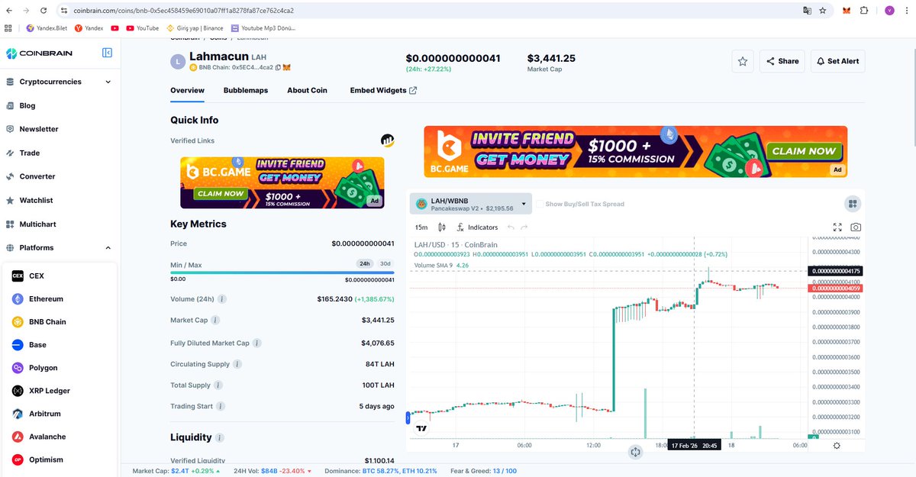This screenshot has width=916, height=477.
Task: Redo chart action arrow
Action: click(524, 227)
